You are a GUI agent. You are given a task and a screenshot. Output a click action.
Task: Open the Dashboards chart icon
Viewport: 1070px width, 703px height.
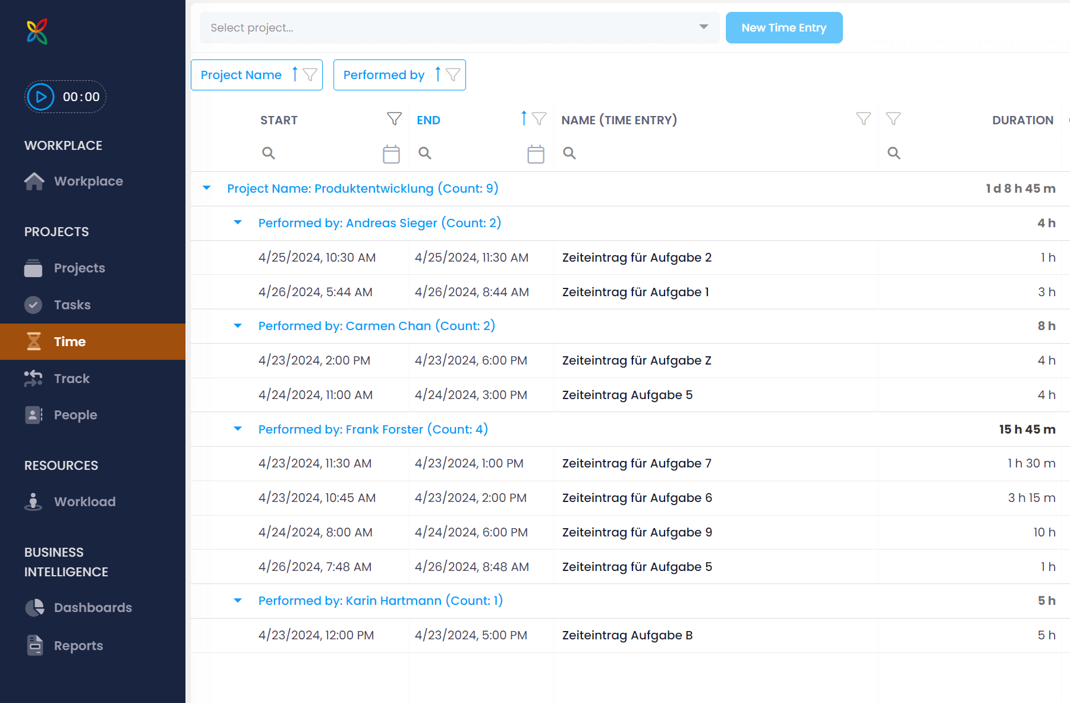[34, 607]
